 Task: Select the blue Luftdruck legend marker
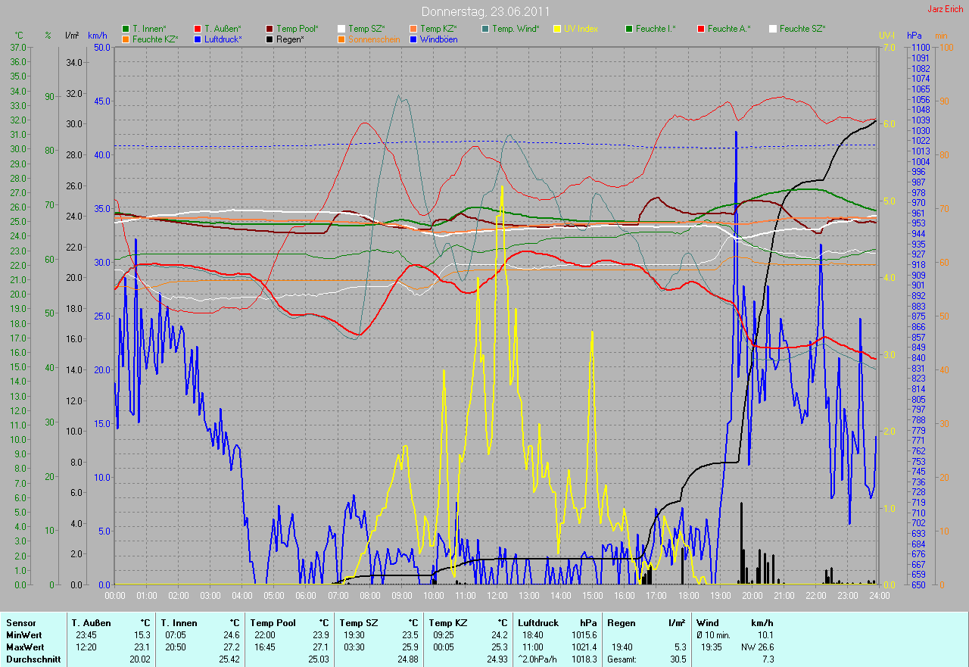(198, 39)
